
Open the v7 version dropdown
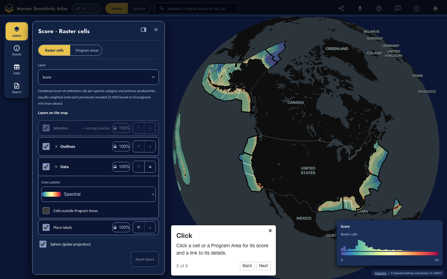[86, 8]
